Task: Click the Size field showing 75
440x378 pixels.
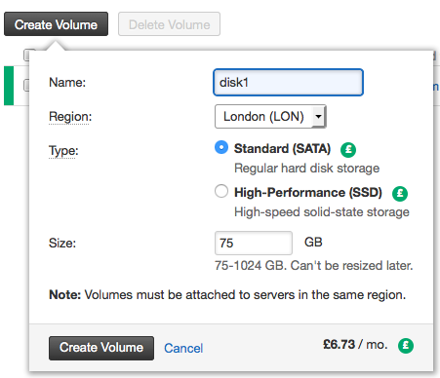Action: pos(254,243)
